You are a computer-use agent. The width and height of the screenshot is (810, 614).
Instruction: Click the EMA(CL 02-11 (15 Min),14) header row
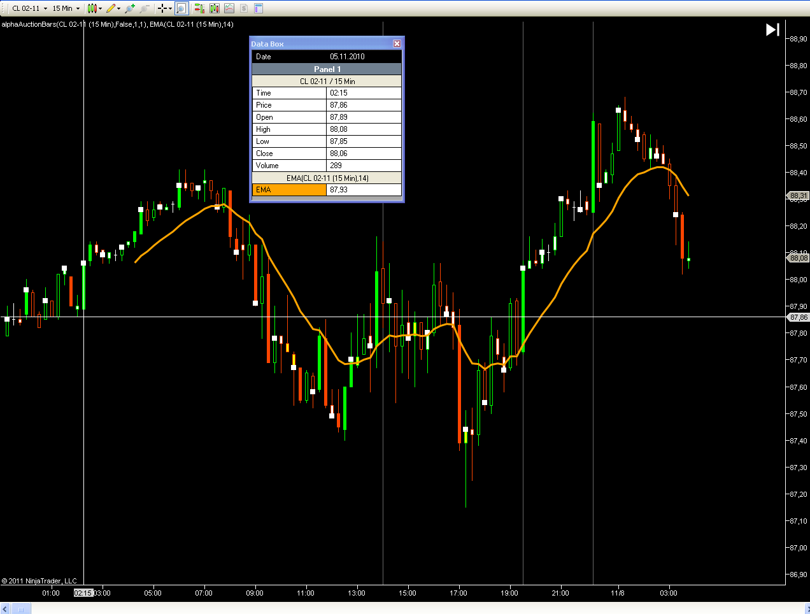click(x=327, y=178)
